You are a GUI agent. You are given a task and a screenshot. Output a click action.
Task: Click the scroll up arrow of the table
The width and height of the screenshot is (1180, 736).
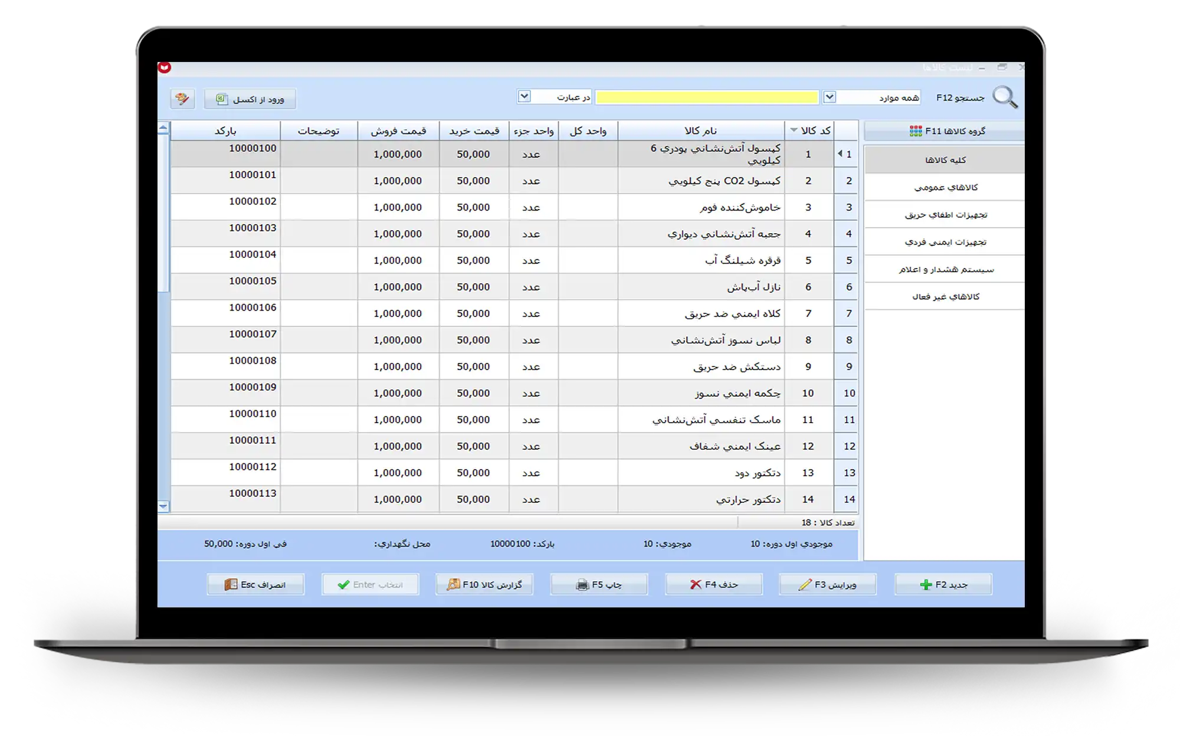click(x=163, y=127)
